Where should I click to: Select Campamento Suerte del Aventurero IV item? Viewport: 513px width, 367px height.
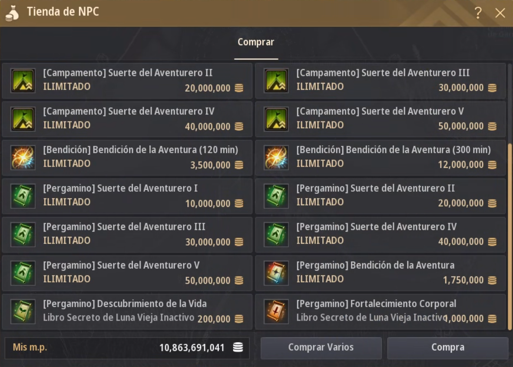pyautogui.click(x=127, y=119)
